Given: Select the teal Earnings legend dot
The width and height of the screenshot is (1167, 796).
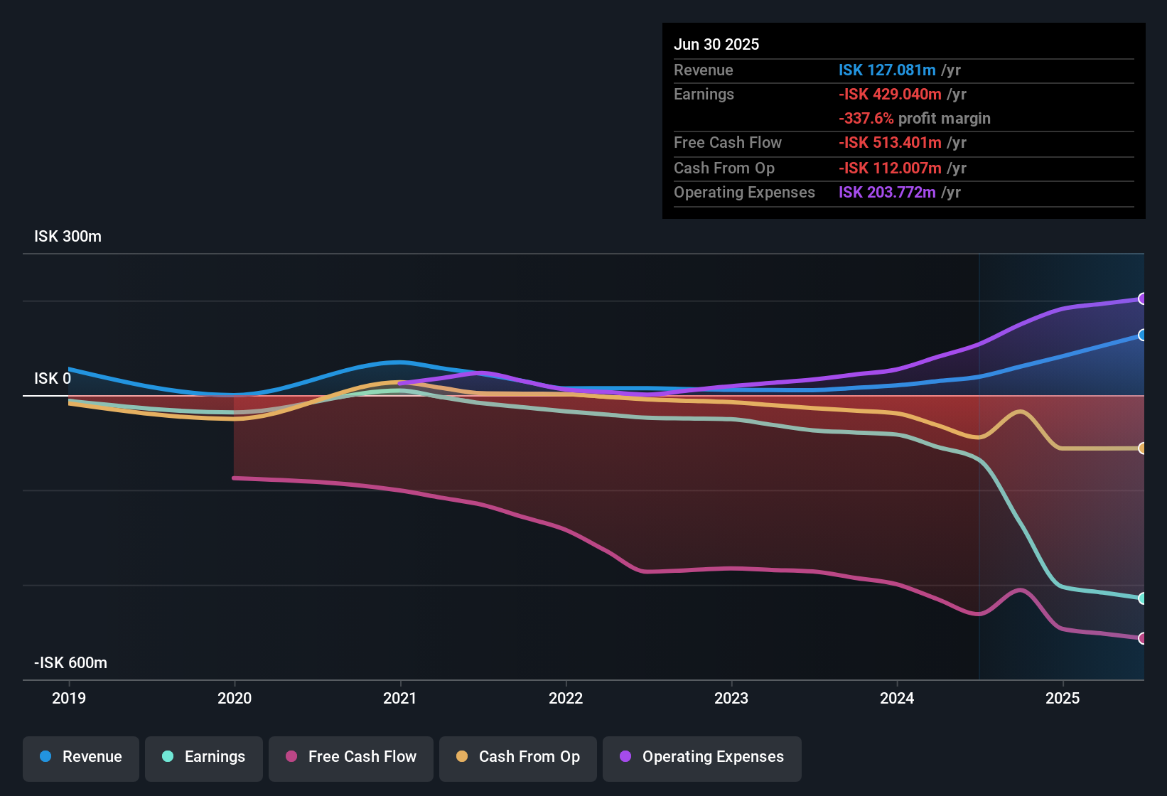Looking at the screenshot, I should point(167,757).
